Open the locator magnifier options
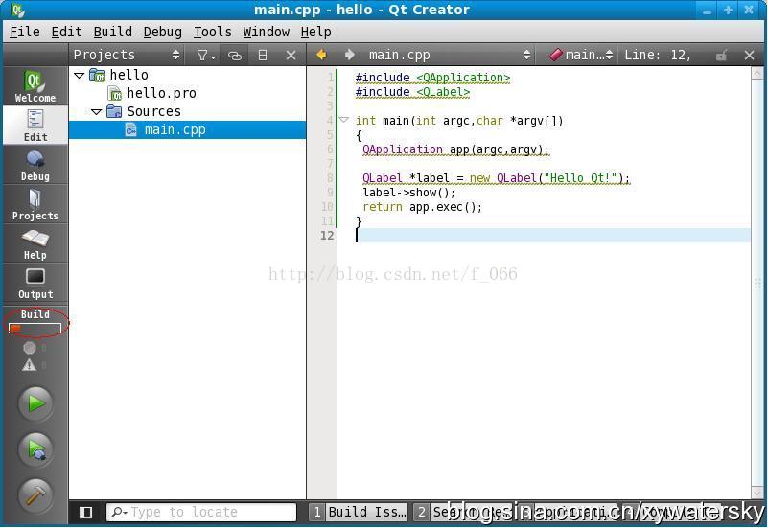Screen dimensions: 768x528 [119, 512]
